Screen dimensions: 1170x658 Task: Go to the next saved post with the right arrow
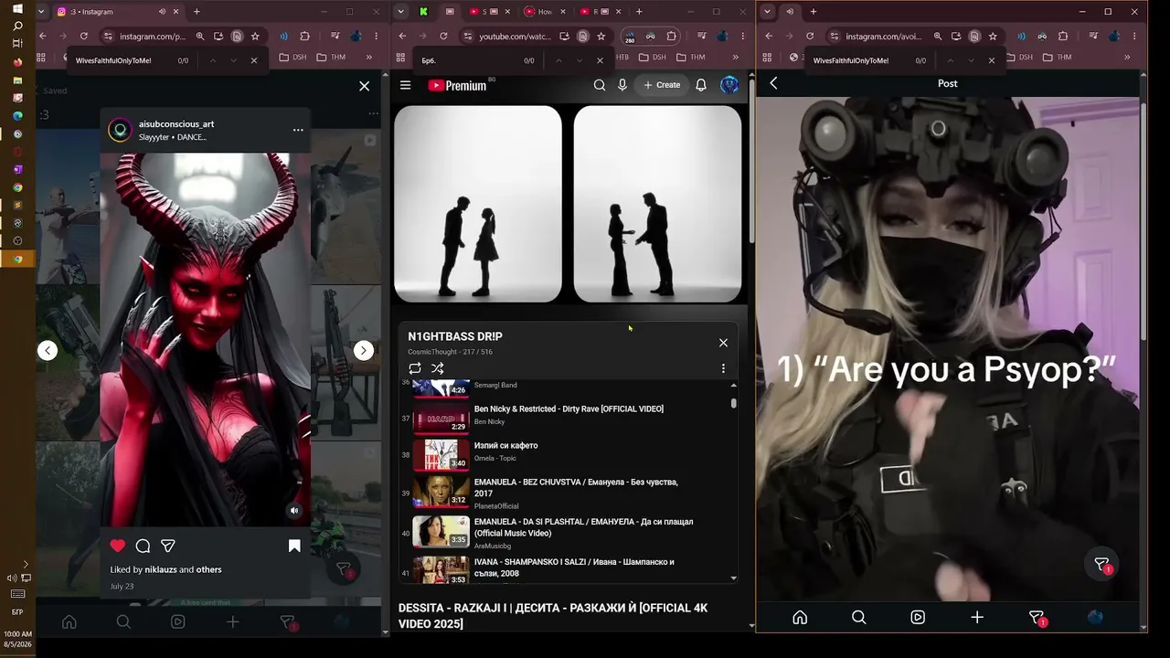click(x=364, y=350)
